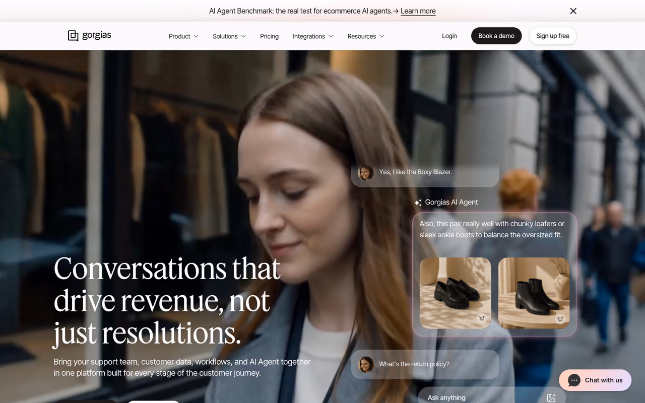Click the avatar beside 'Yes, I like the Boxy Blazer'
Image resolution: width=645 pixels, height=403 pixels.
pos(366,172)
